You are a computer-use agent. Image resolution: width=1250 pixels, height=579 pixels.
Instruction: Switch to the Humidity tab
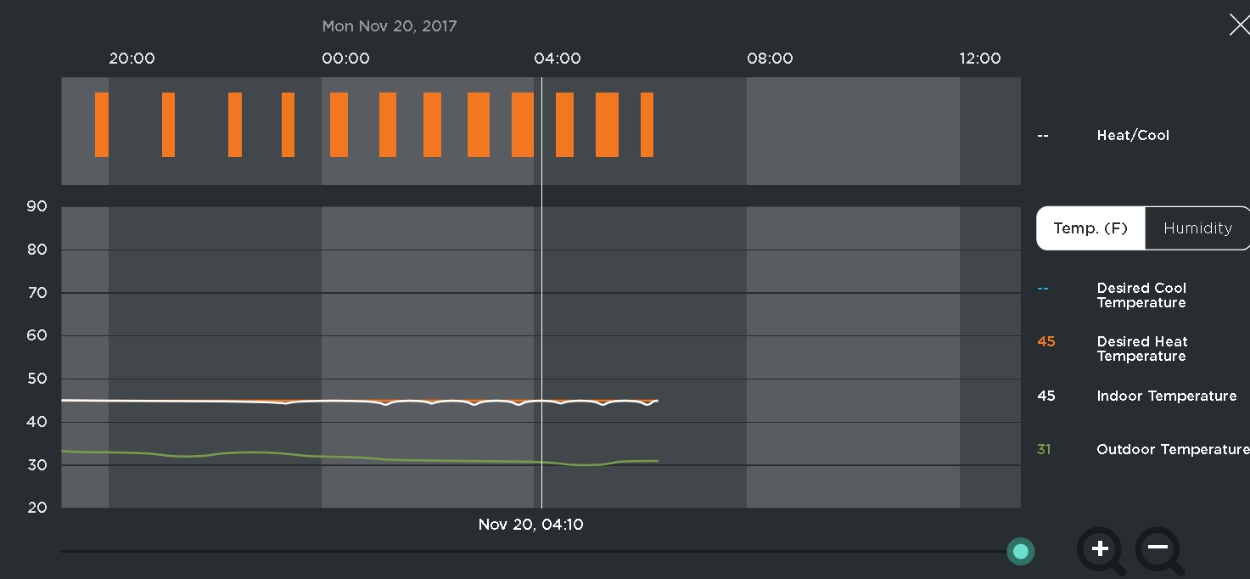click(x=1197, y=228)
